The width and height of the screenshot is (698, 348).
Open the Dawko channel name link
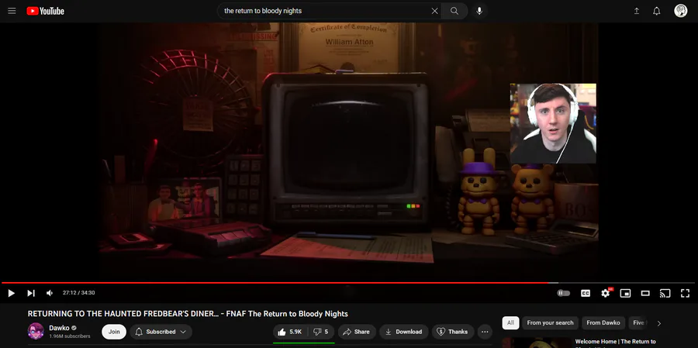tap(59, 328)
